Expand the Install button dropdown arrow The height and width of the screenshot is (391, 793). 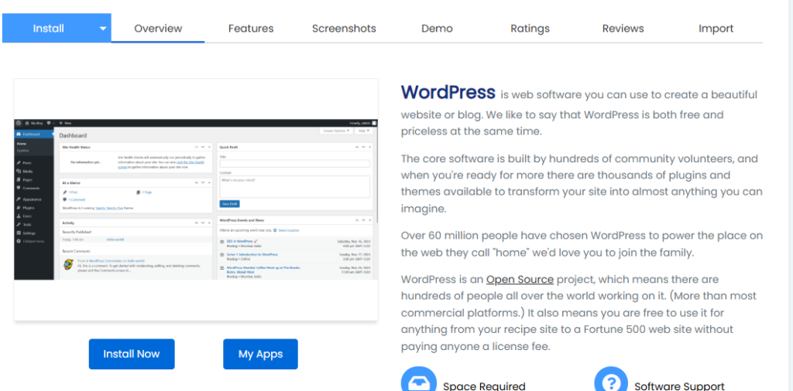(x=103, y=29)
